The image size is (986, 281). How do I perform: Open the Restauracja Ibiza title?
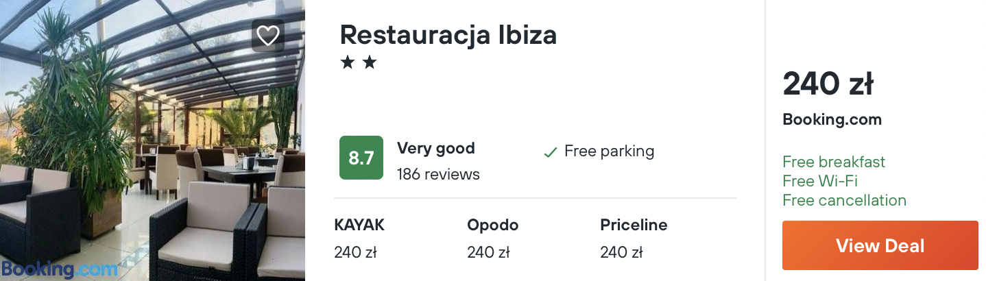coord(448,35)
